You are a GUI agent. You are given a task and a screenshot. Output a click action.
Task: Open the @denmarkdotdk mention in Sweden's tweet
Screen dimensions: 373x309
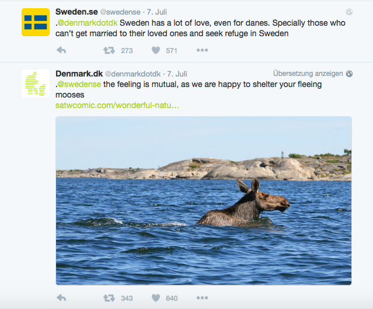[88, 23]
